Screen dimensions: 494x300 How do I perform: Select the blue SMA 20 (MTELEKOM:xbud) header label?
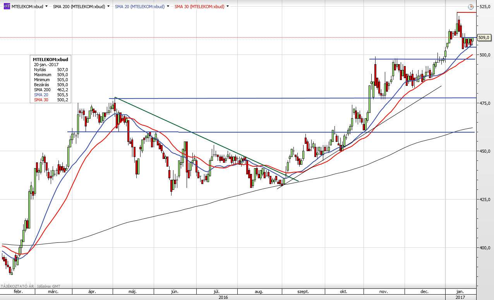(139, 7)
